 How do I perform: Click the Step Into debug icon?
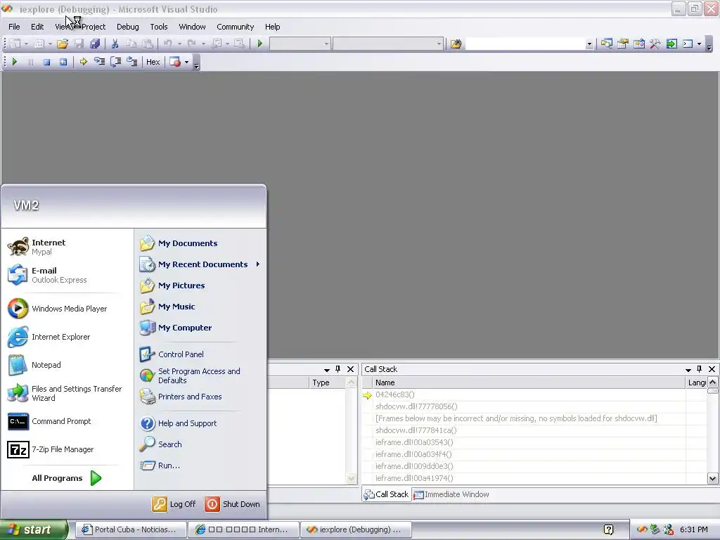coord(99,62)
